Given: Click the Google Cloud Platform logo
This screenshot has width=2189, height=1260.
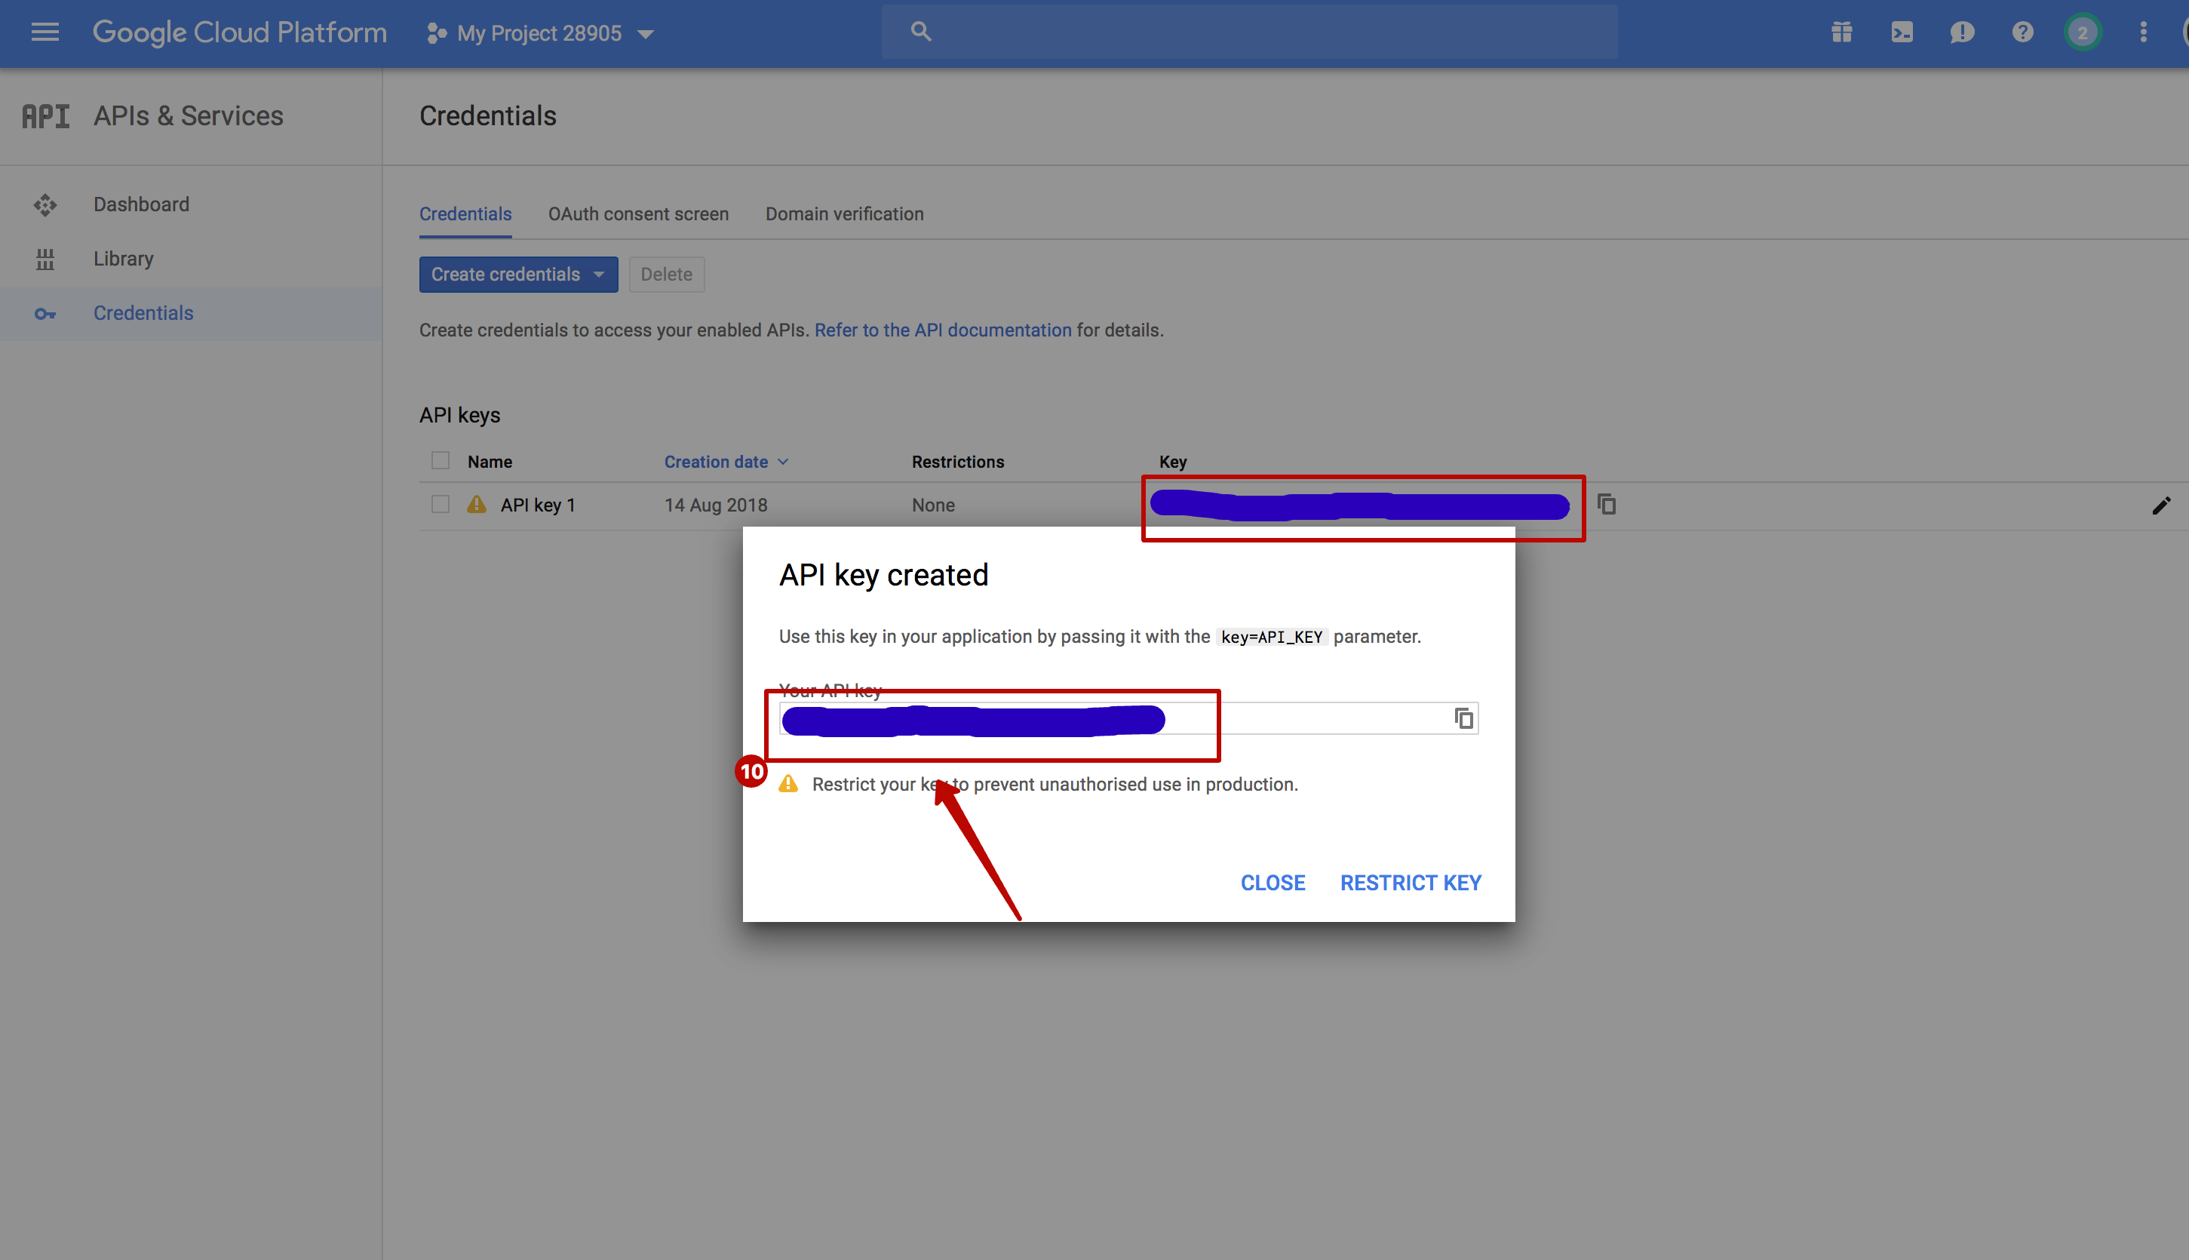Looking at the screenshot, I should tap(240, 33).
